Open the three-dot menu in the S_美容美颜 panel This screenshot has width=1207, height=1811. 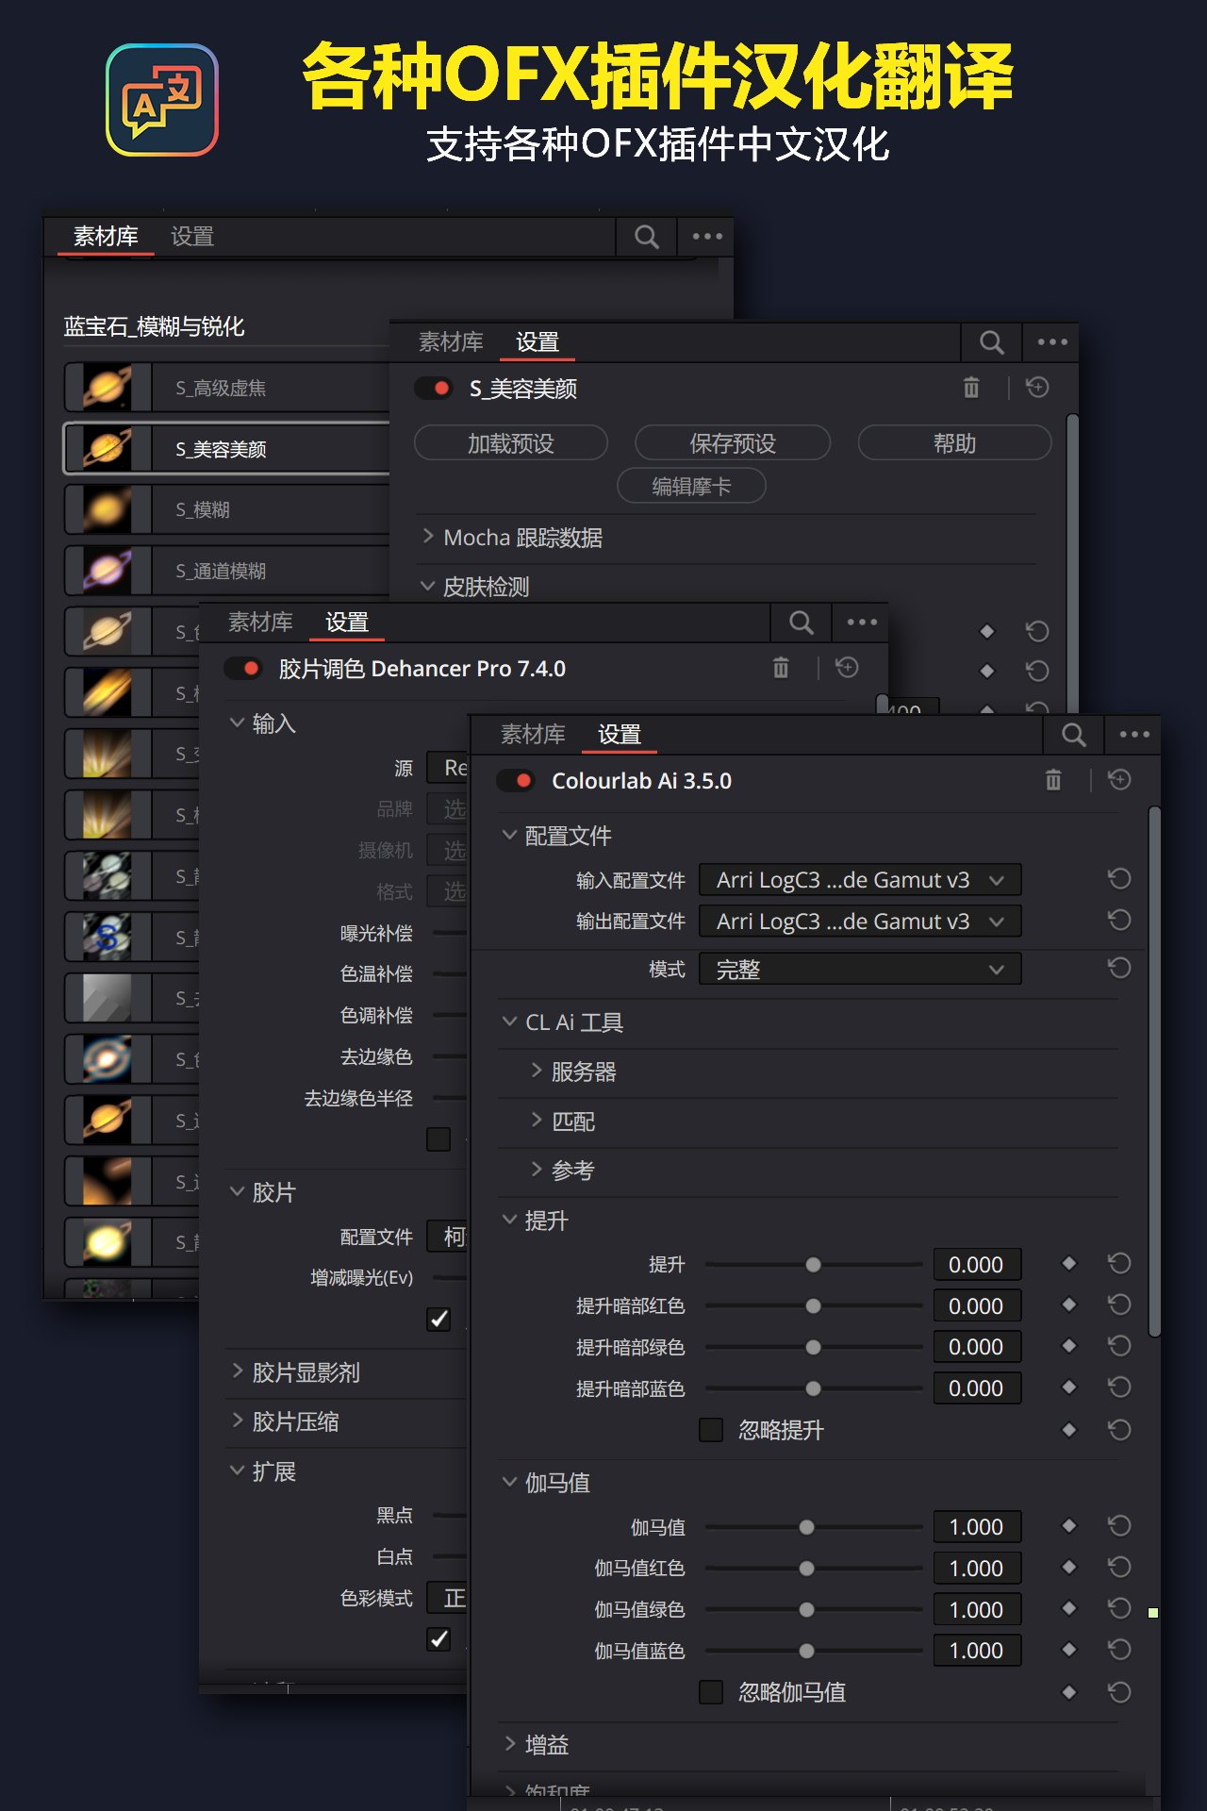(x=1052, y=342)
